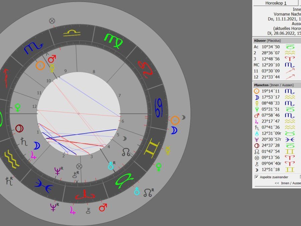The height and width of the screenshot is (226, 301).
Task: Click the inner magenta Jupiter glyph
Action: tap(33, 155)
